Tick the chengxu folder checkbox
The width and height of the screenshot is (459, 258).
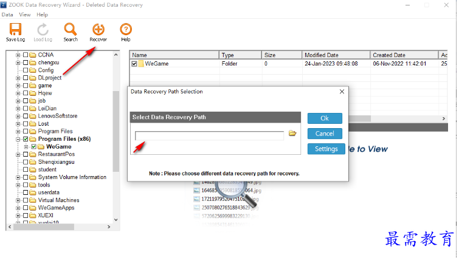[26, 63]
